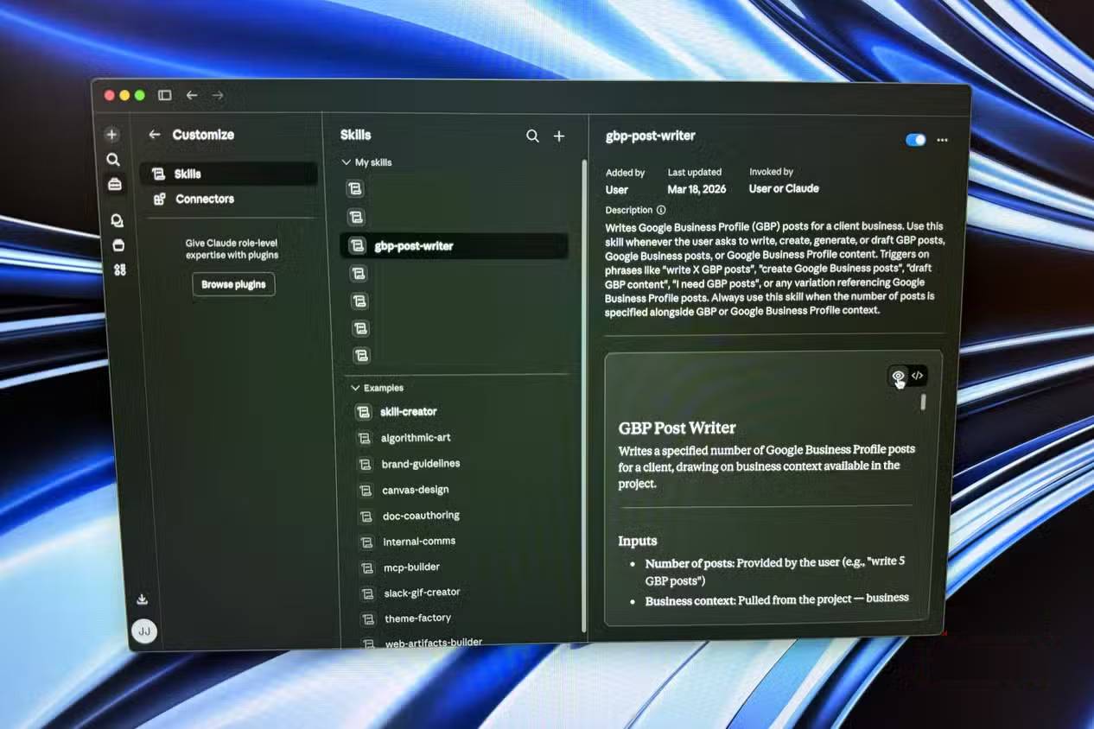Image resolution: width=1094 pixels, height=729 pixels.
Task: Click the skill preview scrollbar
Action: [x=924, y=403]
